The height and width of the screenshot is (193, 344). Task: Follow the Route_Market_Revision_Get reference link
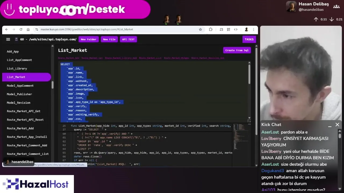[208, 58]
